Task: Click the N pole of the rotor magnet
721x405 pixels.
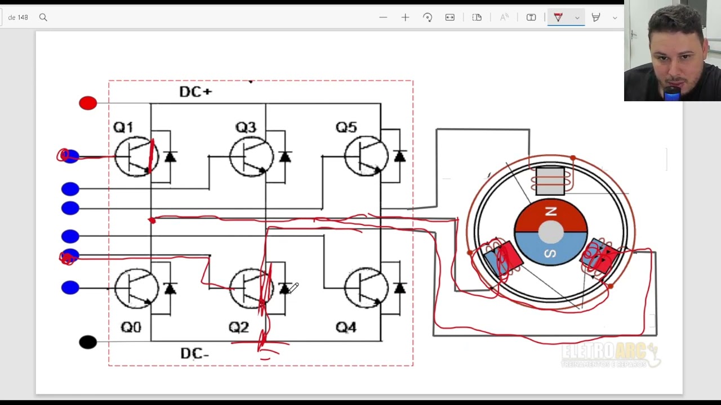Action: pos(551,213)
